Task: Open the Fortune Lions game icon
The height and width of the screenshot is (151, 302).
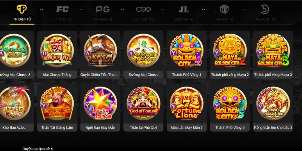Action: click(186, 103)
